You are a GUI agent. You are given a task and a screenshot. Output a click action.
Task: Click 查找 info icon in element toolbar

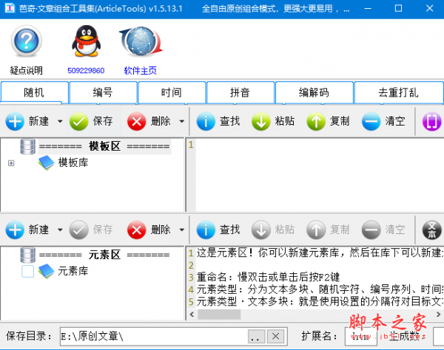(x=206, y=230)
